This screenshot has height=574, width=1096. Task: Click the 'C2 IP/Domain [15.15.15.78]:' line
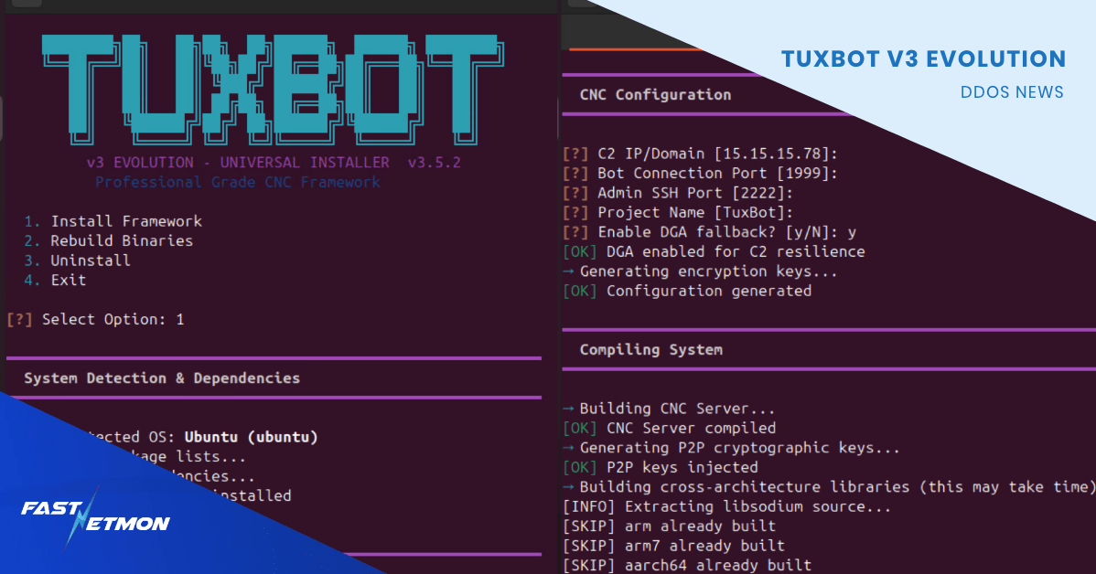(701, 154)
